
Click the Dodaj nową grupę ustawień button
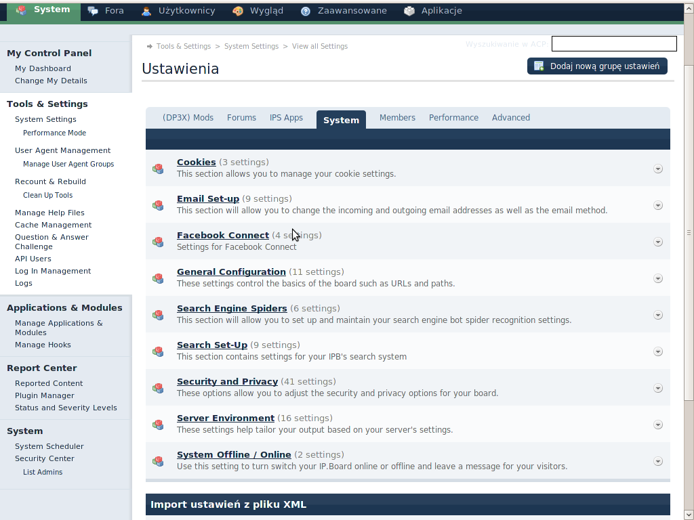click(597, 66)
